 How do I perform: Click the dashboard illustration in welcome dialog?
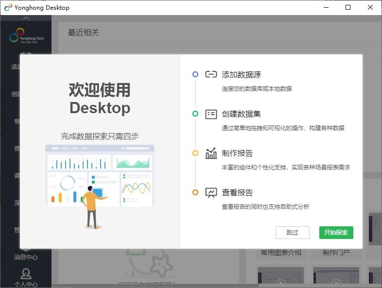click(100, 186)
